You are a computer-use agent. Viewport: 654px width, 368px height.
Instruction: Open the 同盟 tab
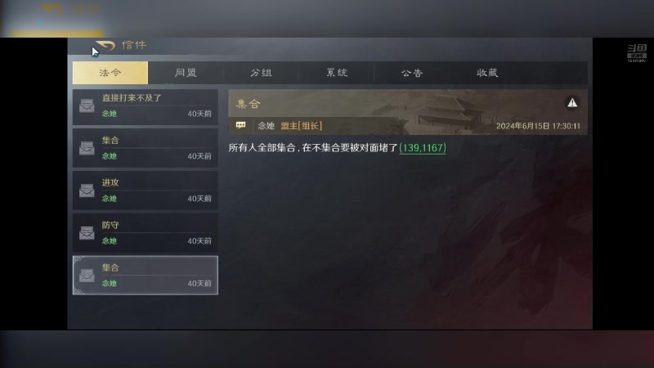[x=186, y=73]
